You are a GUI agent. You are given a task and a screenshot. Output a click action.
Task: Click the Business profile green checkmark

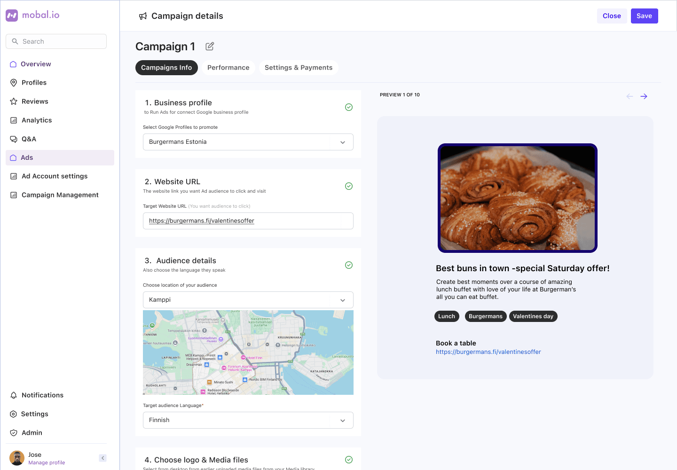pos(349,107)
